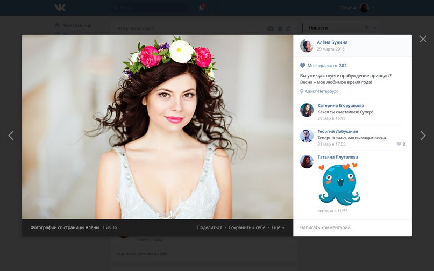Like Георгий Лобушкин's comment heart

point(399,144)
